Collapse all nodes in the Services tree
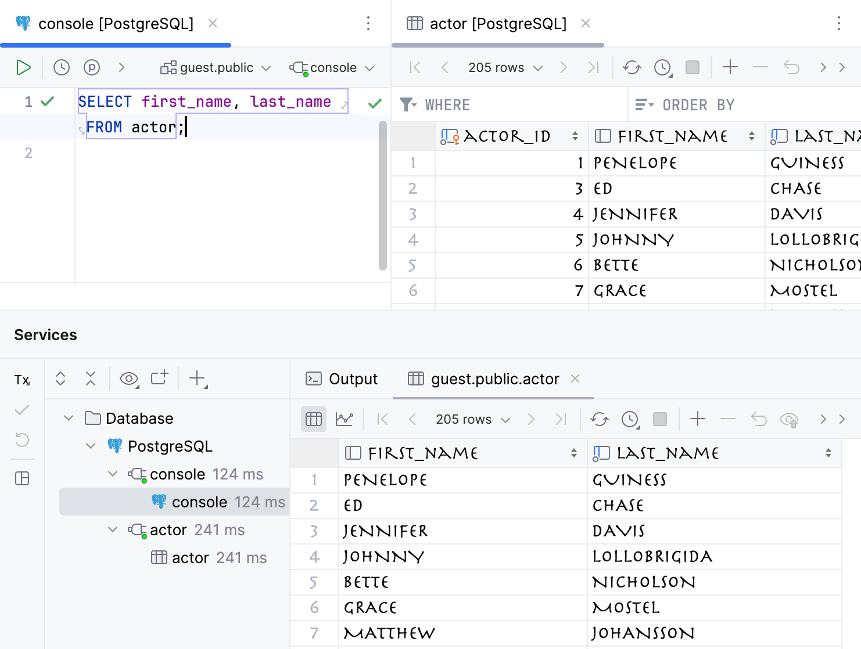Viewport: 861px width, 649px height. coord(91,378)
